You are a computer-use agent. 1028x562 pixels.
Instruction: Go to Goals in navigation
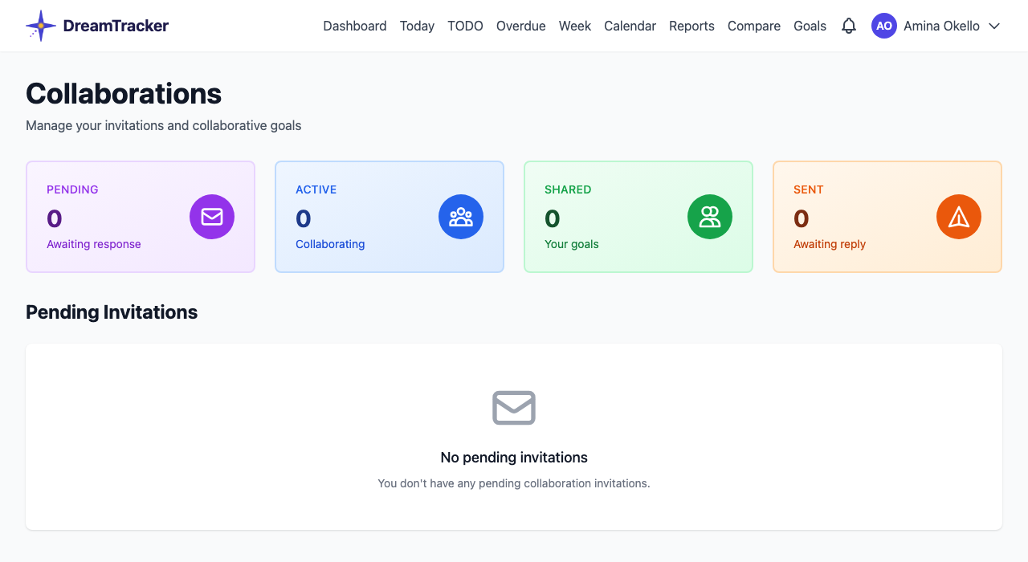click(x=810, y=26)
